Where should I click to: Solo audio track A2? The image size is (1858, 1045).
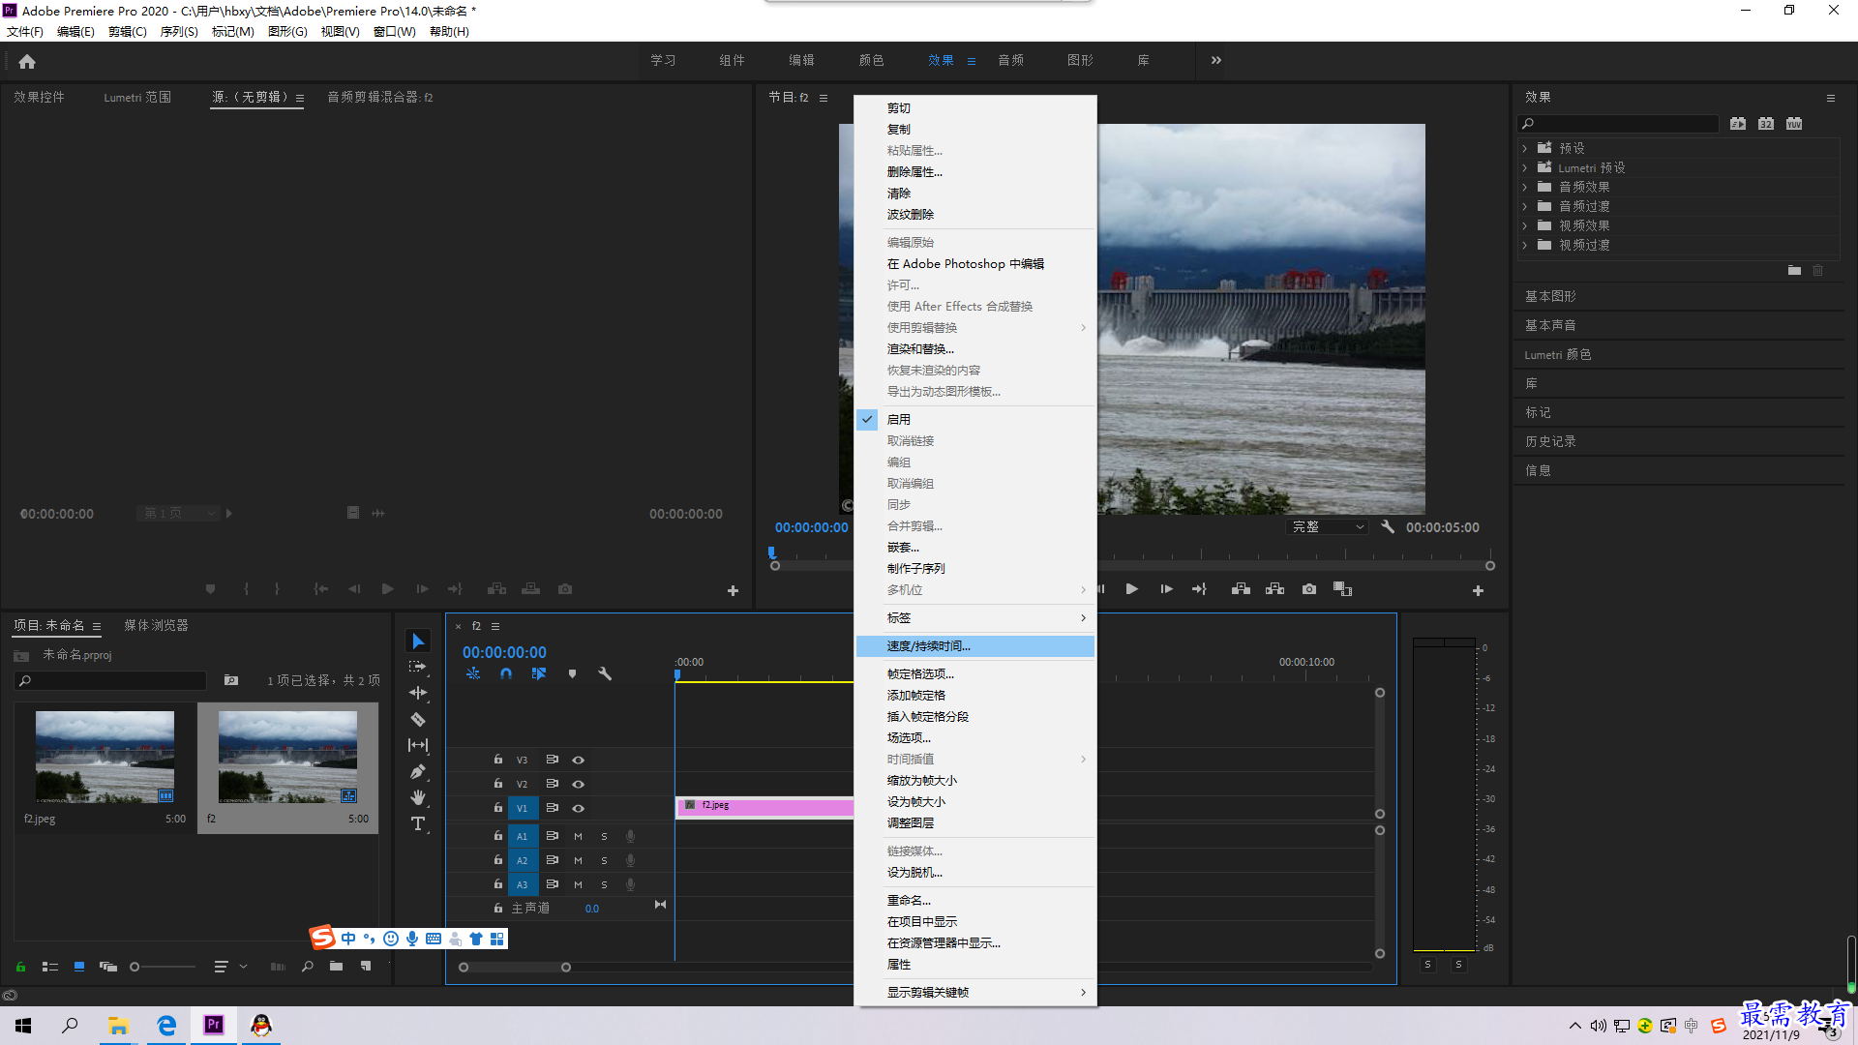tap(604, 860)
